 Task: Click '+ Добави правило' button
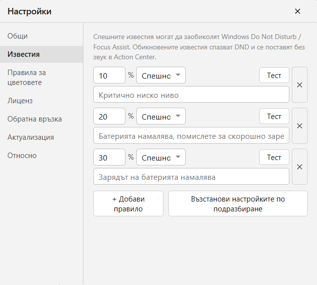point(128,204)
